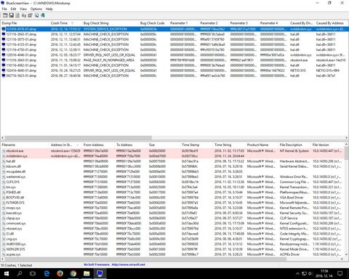
Task: Show hidden system tray icons chevron
Action: pyautogui.click(x=297, y=274)
